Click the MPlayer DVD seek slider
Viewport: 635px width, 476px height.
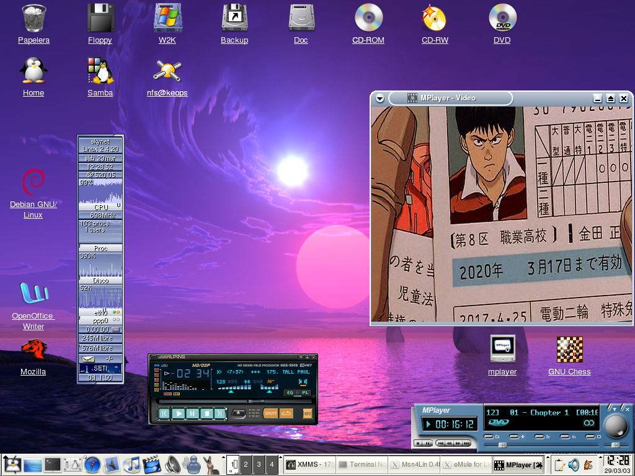pyautogui.click(x=541, y=445)
